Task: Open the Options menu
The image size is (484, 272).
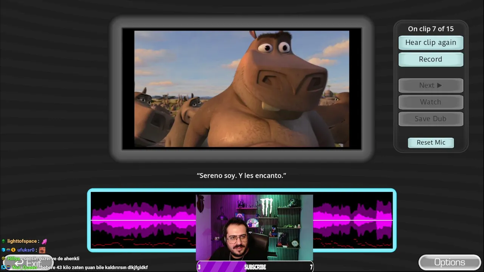Action: point(450,263)
